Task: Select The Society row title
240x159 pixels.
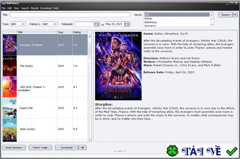Action: tap(26, 66)
